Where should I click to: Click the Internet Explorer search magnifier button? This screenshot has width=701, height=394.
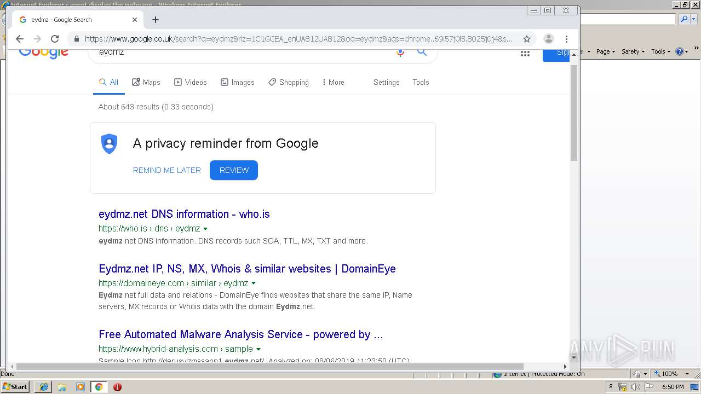click(684, 19)
